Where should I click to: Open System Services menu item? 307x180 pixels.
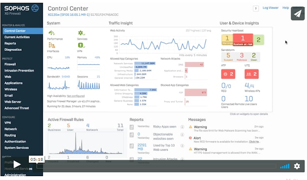16,148
